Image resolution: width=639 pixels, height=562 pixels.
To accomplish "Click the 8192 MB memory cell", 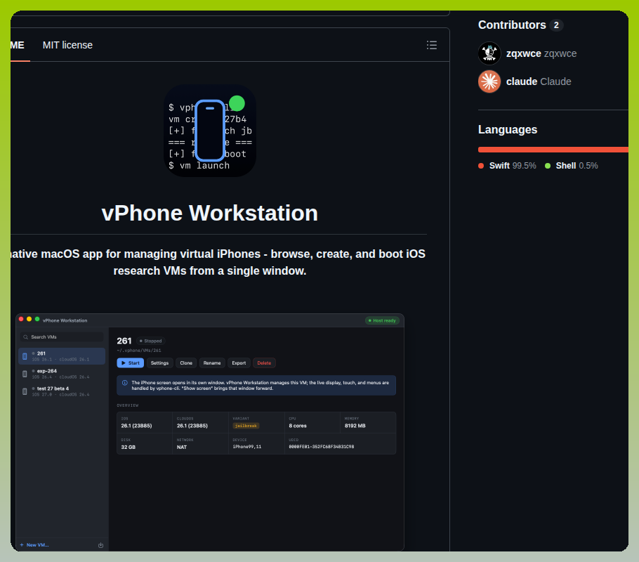I will pyautogui.click(x=368, y=422).
